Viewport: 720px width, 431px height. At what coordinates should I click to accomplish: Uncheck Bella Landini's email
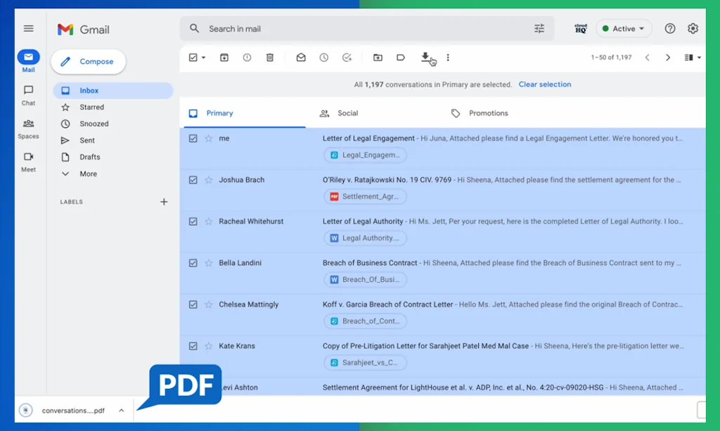(193, 263)
